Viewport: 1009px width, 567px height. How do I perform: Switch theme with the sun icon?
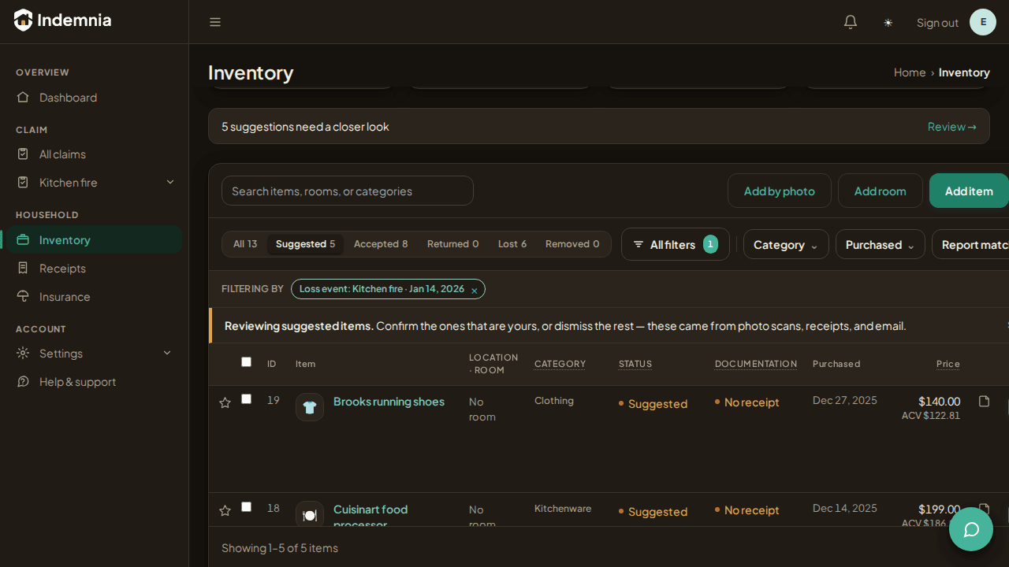click(888, 22)
